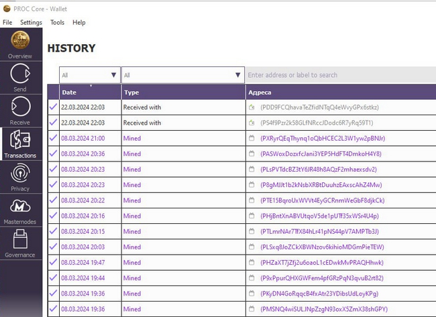Go to the Receive section
436x317 pixels.
(20, 110)
